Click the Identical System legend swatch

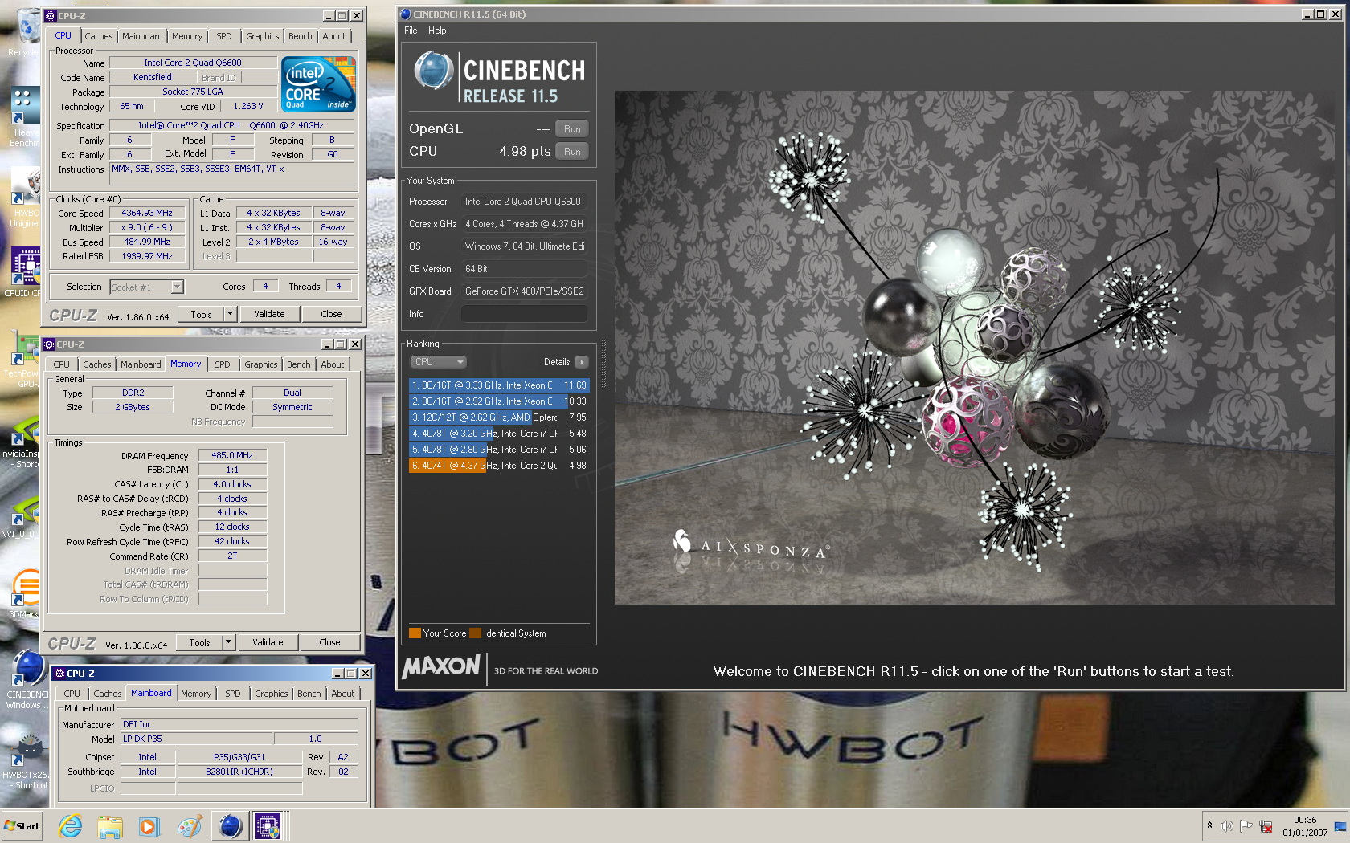(x=475, y=633)
